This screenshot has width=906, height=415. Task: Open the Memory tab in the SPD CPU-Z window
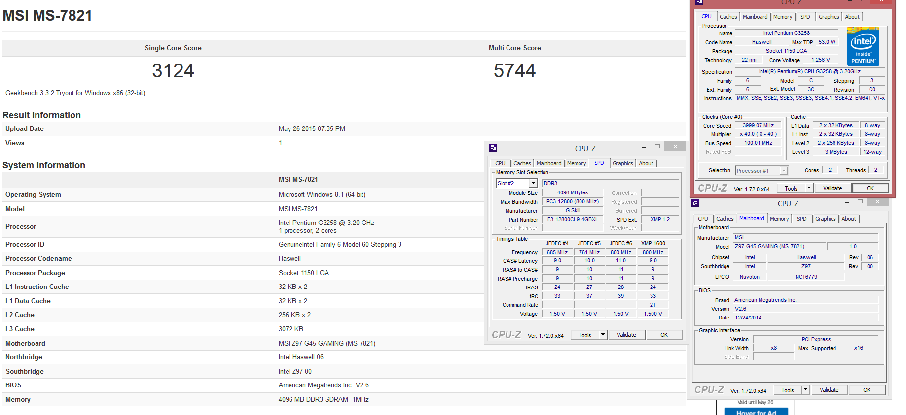577,163
